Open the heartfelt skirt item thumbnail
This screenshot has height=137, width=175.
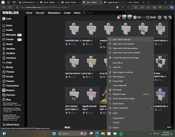74,29
